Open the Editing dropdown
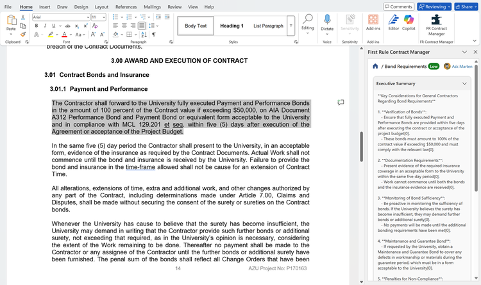The height and width of the screenshot is (285, 481). pos(307,24)
